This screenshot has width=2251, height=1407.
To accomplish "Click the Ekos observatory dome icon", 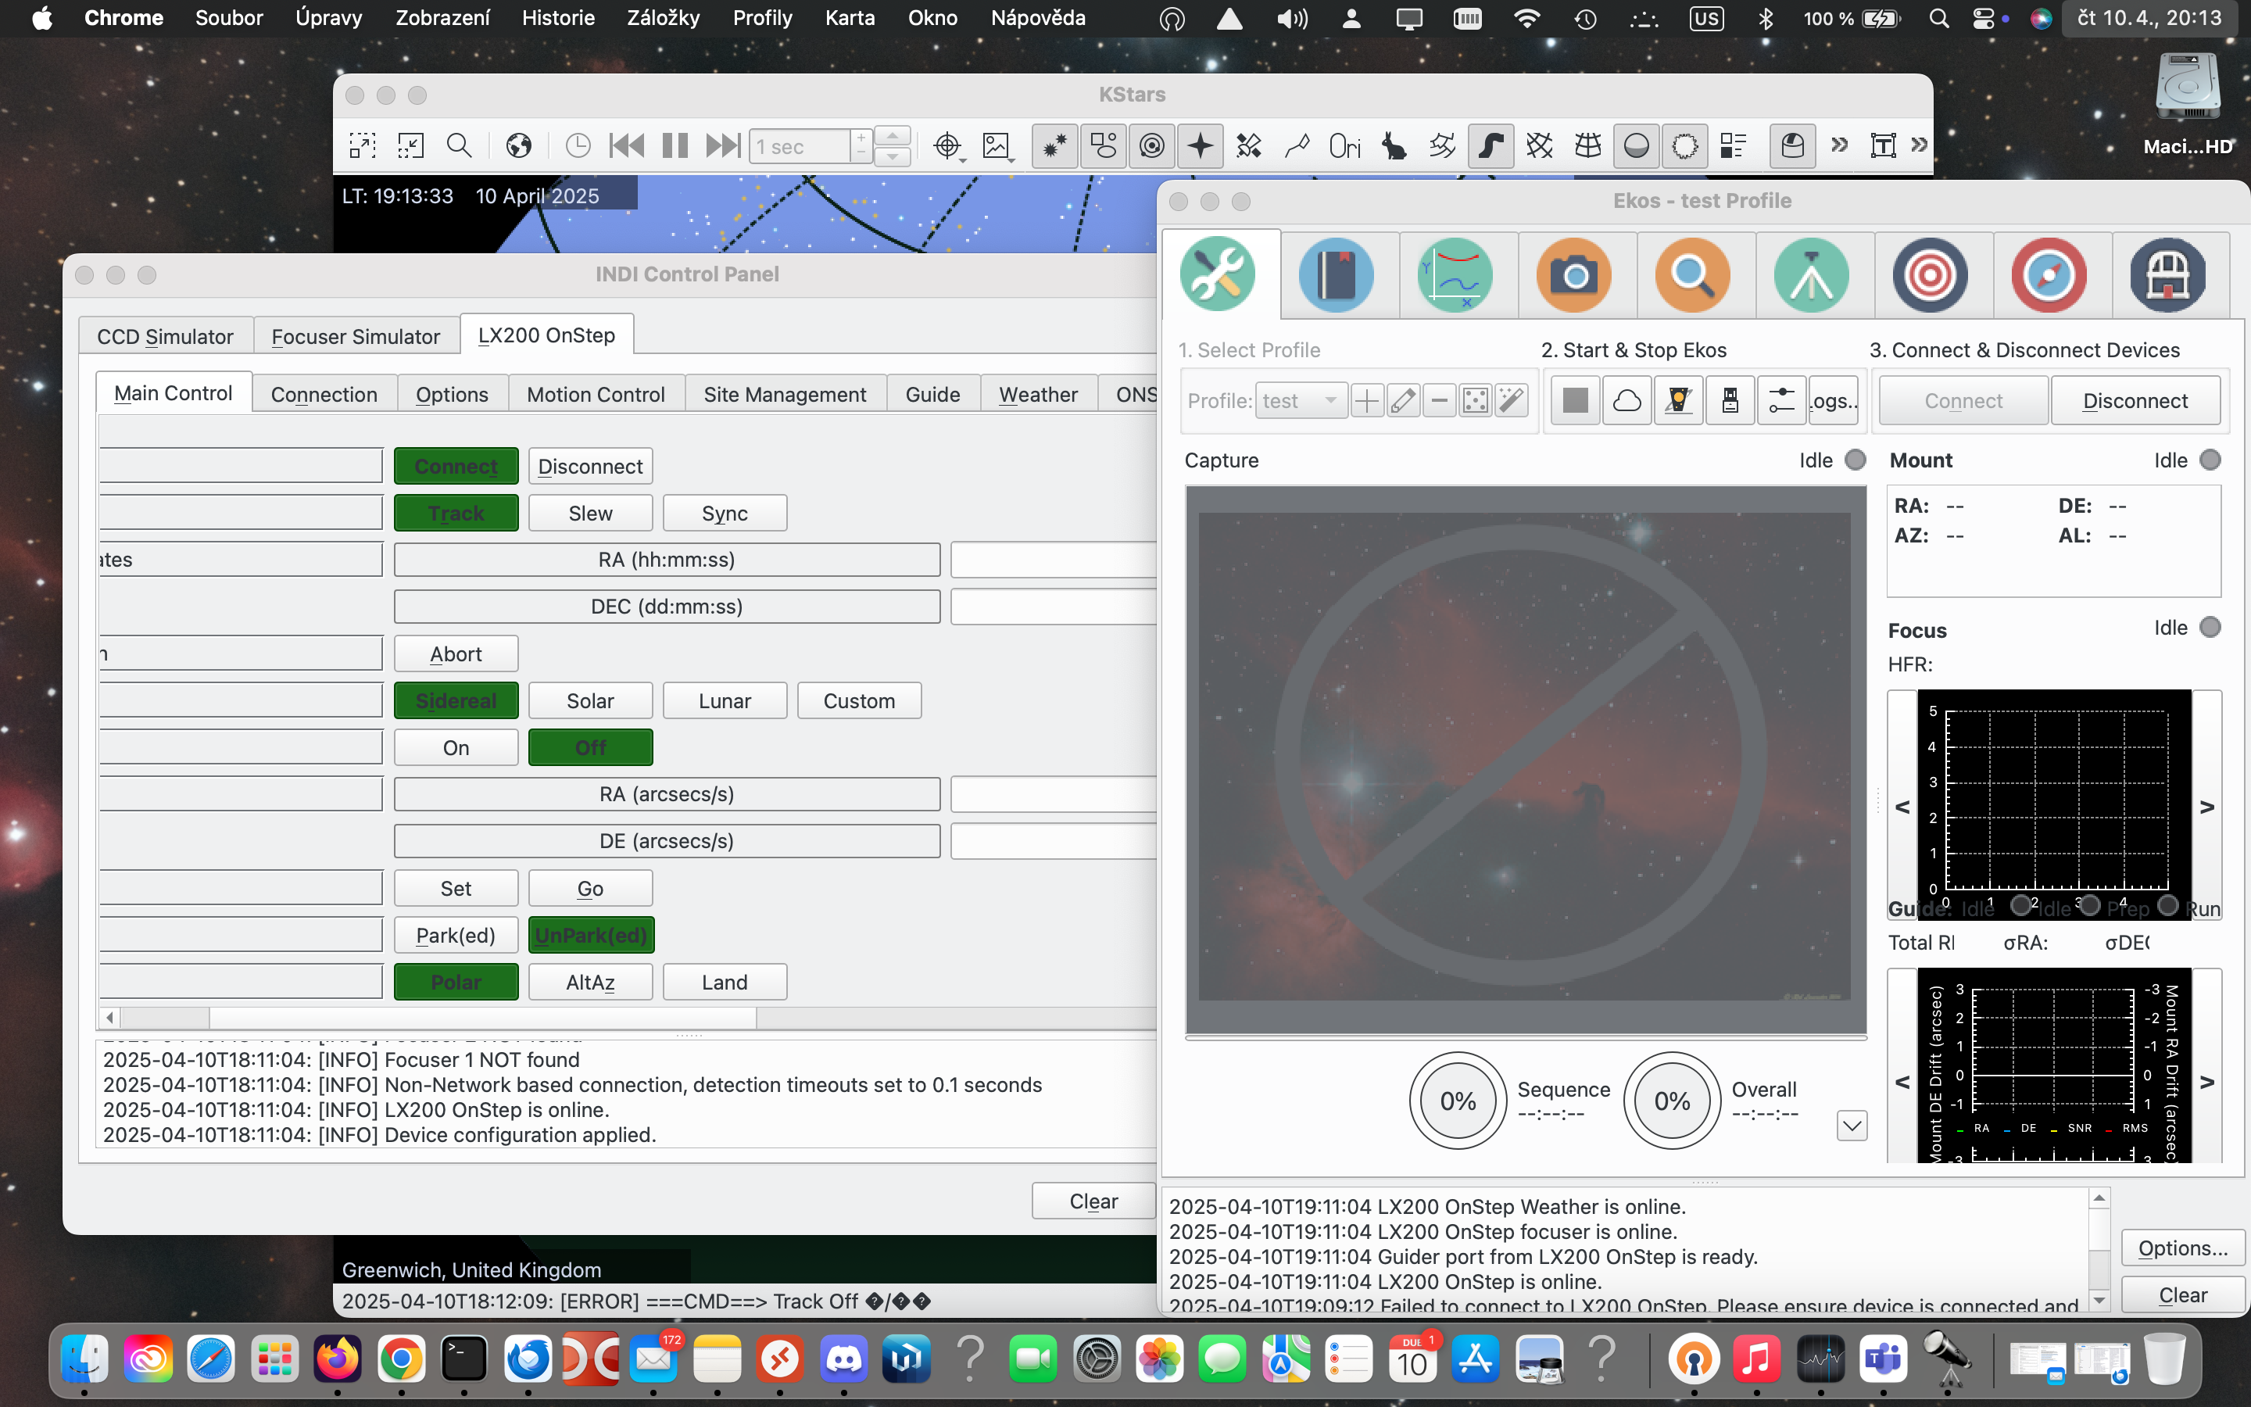I will click(2167, 274).
